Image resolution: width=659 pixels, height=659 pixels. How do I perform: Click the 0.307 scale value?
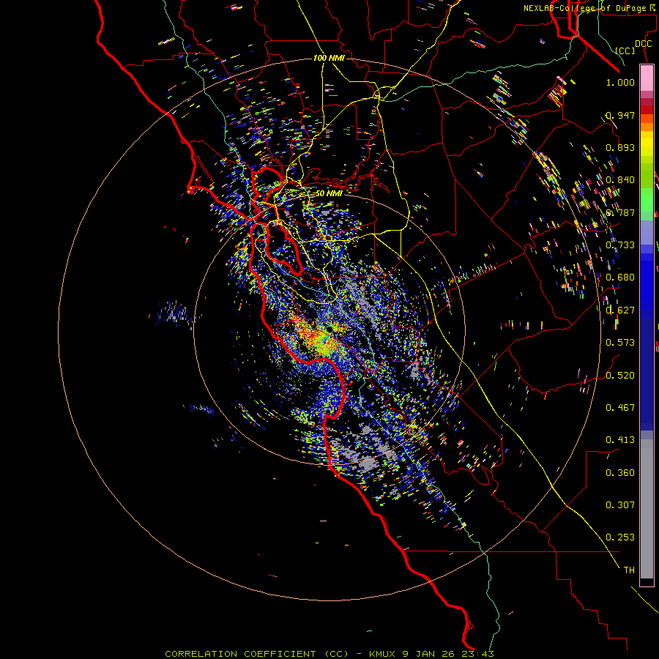click(620, 505)
